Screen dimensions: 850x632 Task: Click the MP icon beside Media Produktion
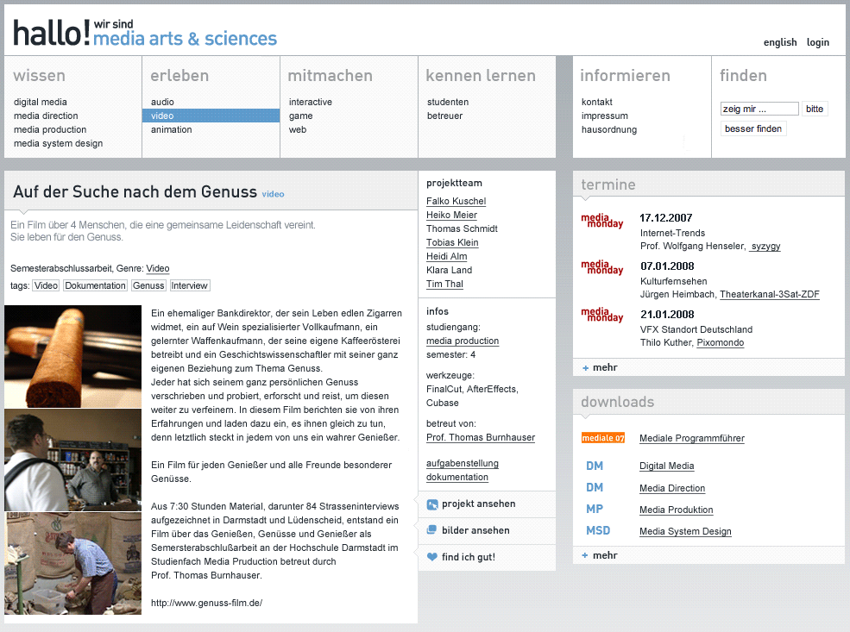pyautogui.click(x=595, y=509)
